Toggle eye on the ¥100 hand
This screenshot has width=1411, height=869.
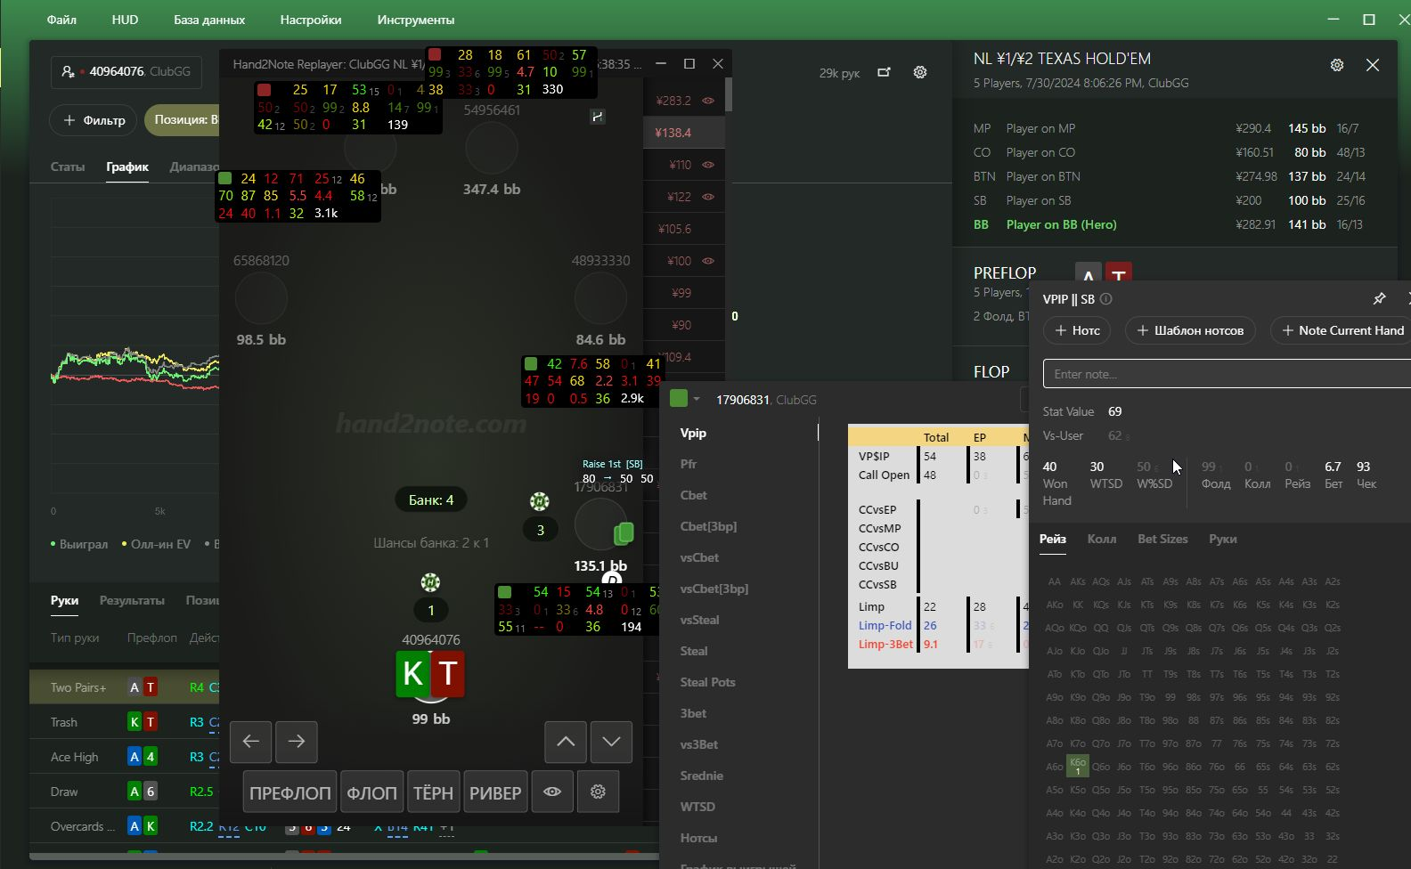pos(709,261)
